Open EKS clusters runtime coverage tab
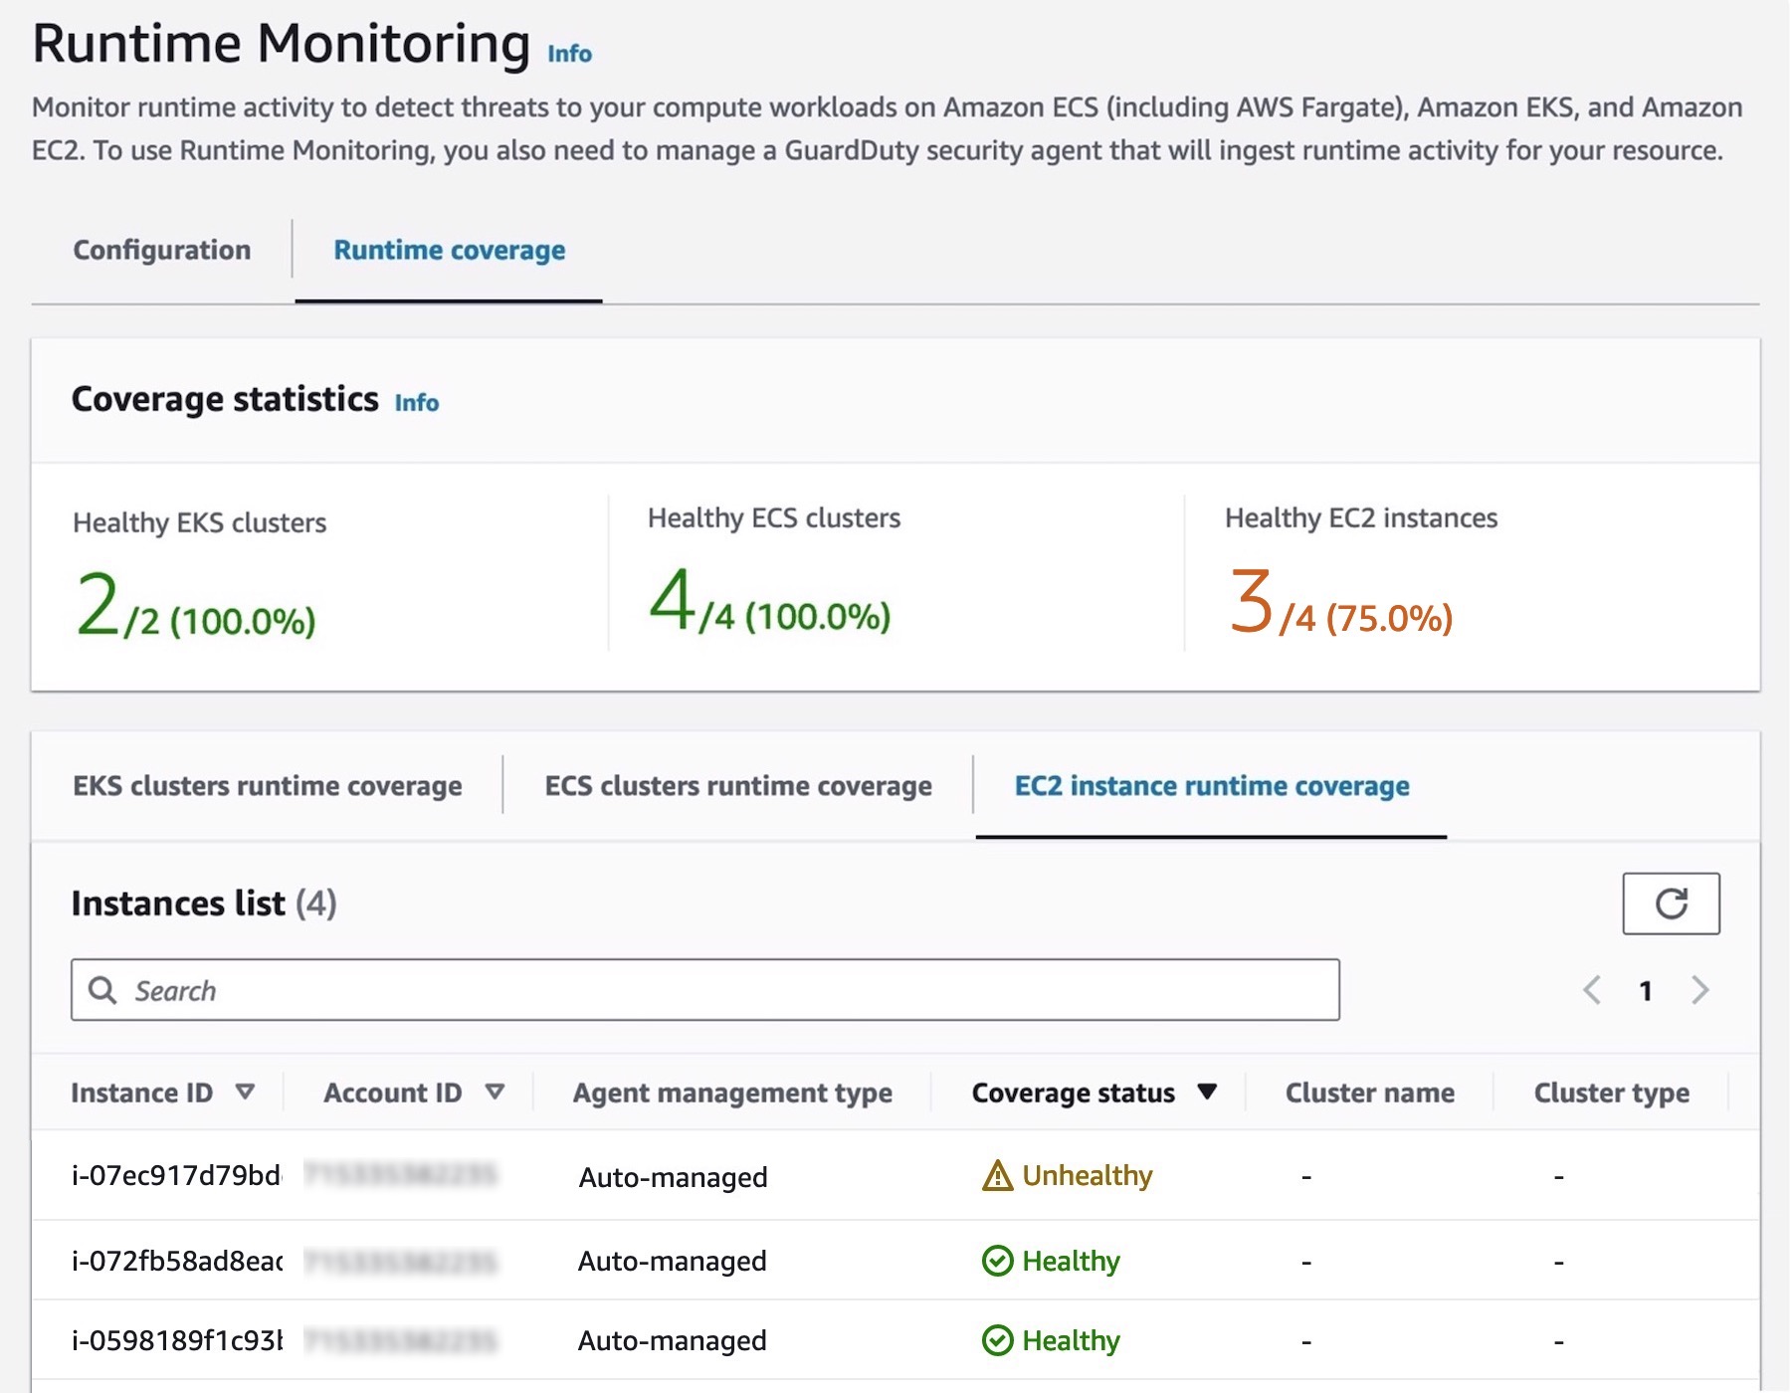The width and height of the screenshot is (1791, 1393). [x=268, y=786]
